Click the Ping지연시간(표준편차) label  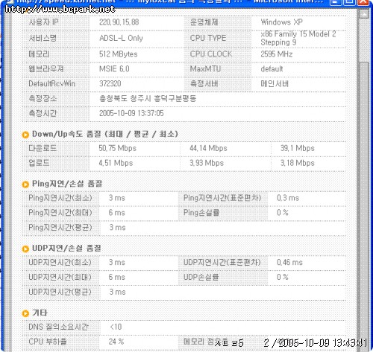[x=222, y=198]
